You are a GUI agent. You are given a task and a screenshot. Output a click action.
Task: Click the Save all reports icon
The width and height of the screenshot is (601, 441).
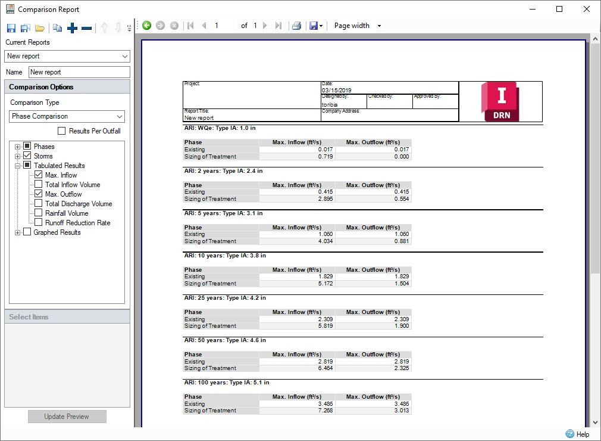point(26,28)
